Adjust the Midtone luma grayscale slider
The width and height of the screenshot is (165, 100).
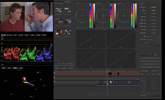(x=115, y=16)
